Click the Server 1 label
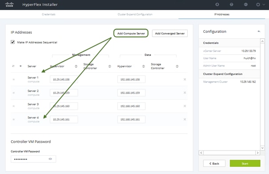 (33, 78)
